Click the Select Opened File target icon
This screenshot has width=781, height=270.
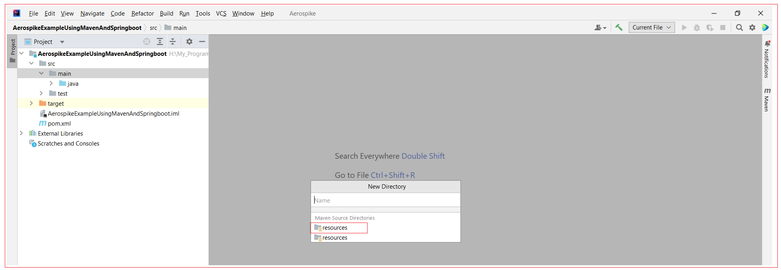(x=147, y=41)
